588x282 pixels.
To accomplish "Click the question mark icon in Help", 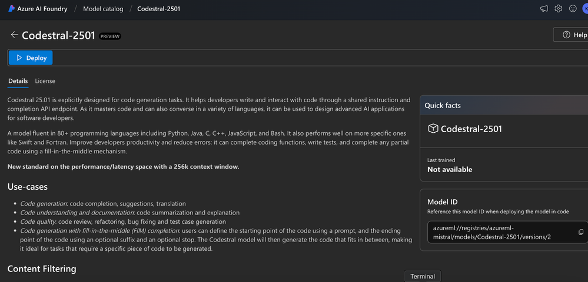I will click(x=566, y=35).
